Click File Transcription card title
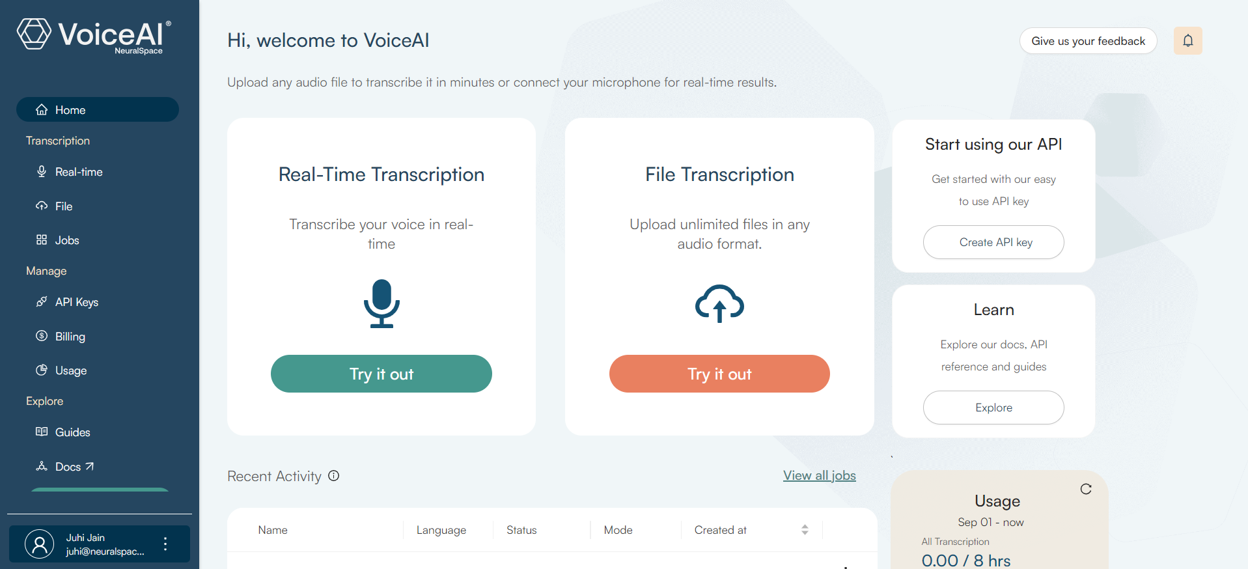This screenshot has height=569, width=1248. [x=719, y=174]
